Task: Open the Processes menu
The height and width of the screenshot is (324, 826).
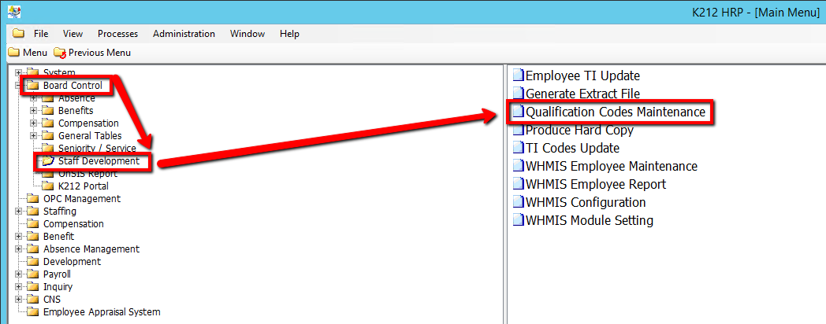Action: [x=117, y=34]
